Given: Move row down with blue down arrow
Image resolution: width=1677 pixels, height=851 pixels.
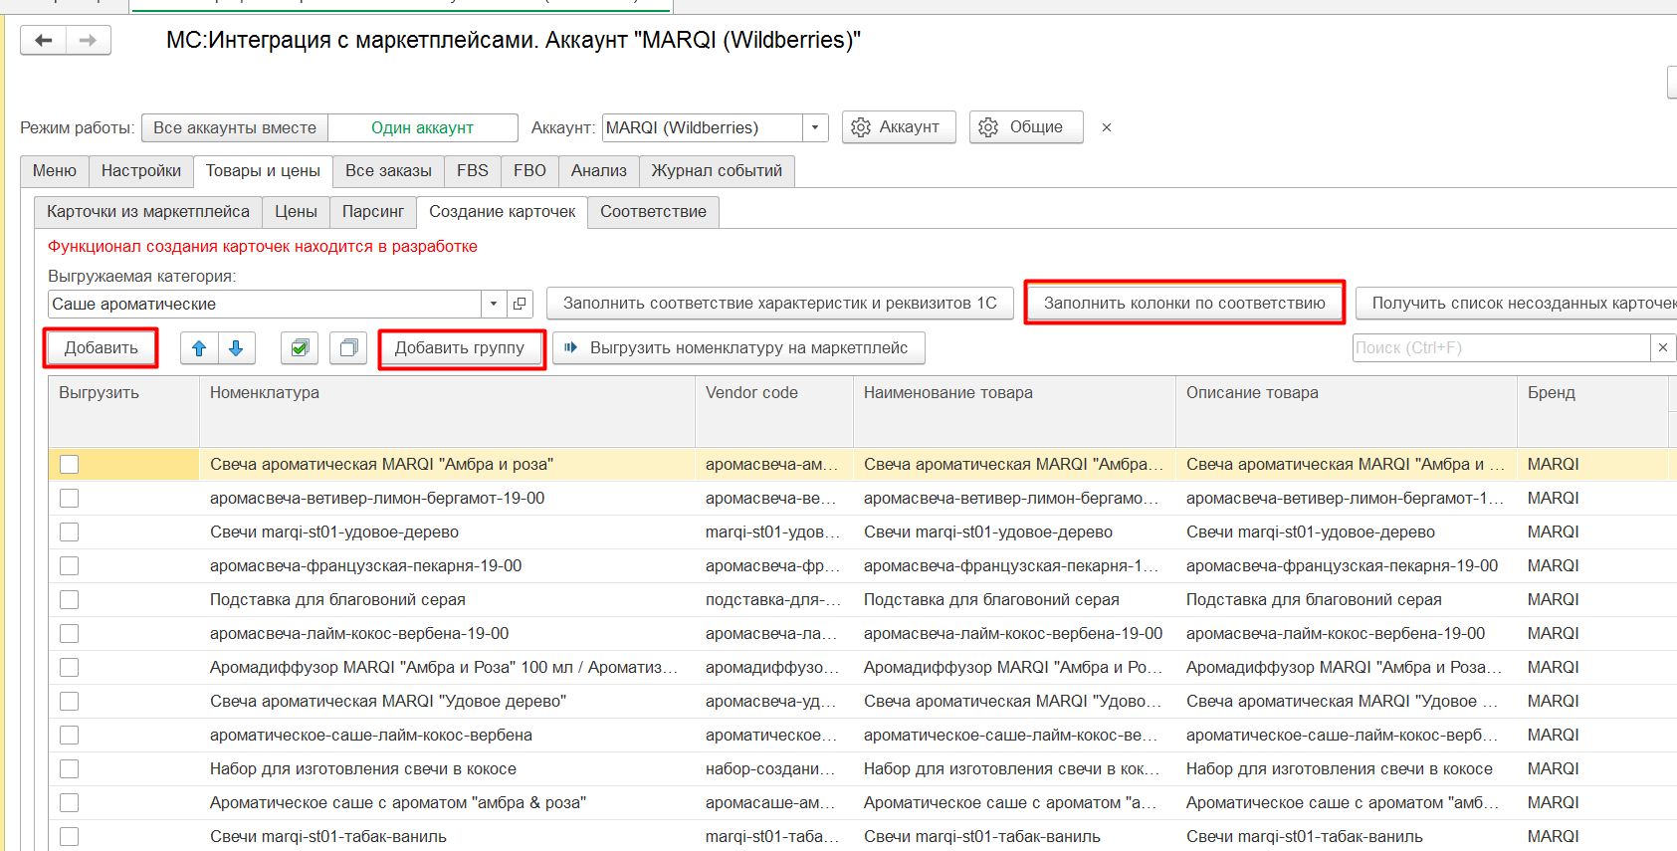Looking at the screenshot, I should point(236,348).
